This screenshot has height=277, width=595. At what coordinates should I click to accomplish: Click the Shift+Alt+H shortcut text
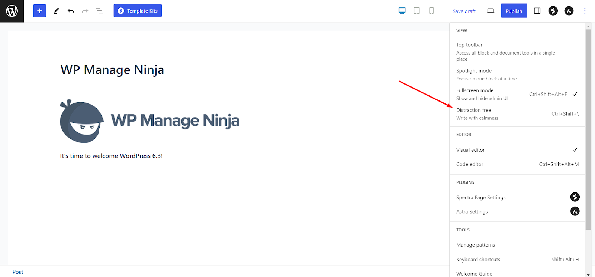[x=565, y=259]
